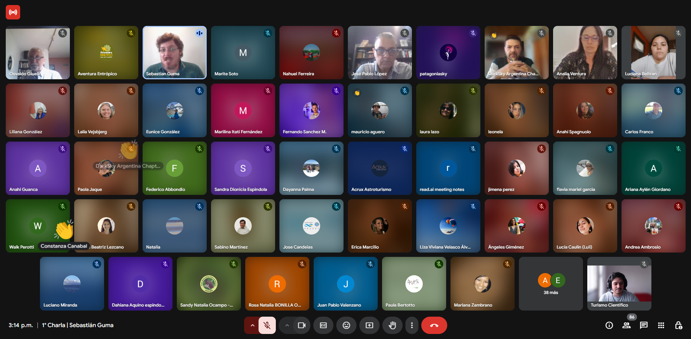Open the chat with everyone panel
The image size is (691, 339).
[643, 325]
